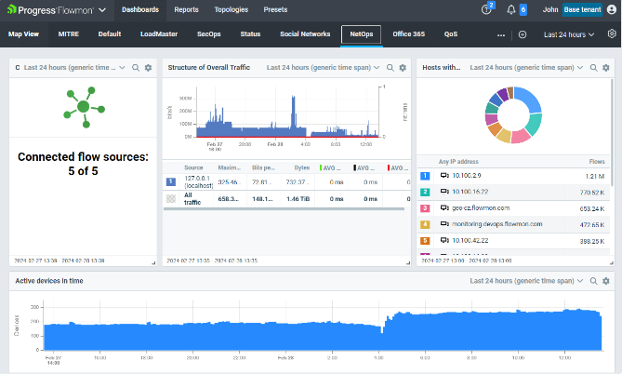This screenshot has width=622, height=374.
Task: Open gear settings of Structure of Overall Traffic
Action: (x=402, y=68)
